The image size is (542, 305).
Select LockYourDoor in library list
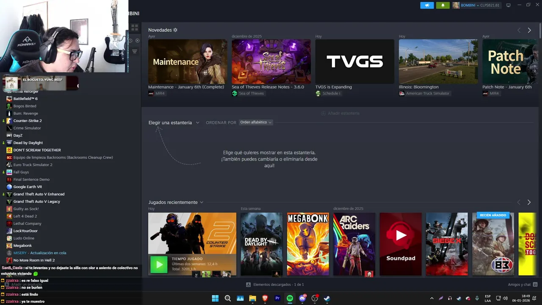coord(25,231)
